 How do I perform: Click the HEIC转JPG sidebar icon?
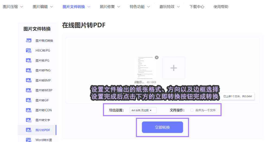point(28,50)
